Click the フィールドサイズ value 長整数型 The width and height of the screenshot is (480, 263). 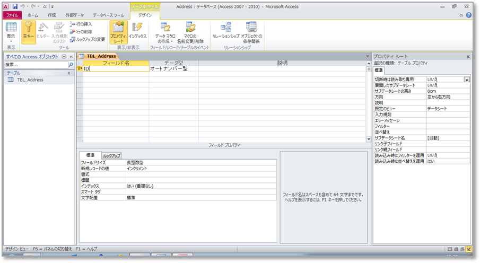point(201,163)
